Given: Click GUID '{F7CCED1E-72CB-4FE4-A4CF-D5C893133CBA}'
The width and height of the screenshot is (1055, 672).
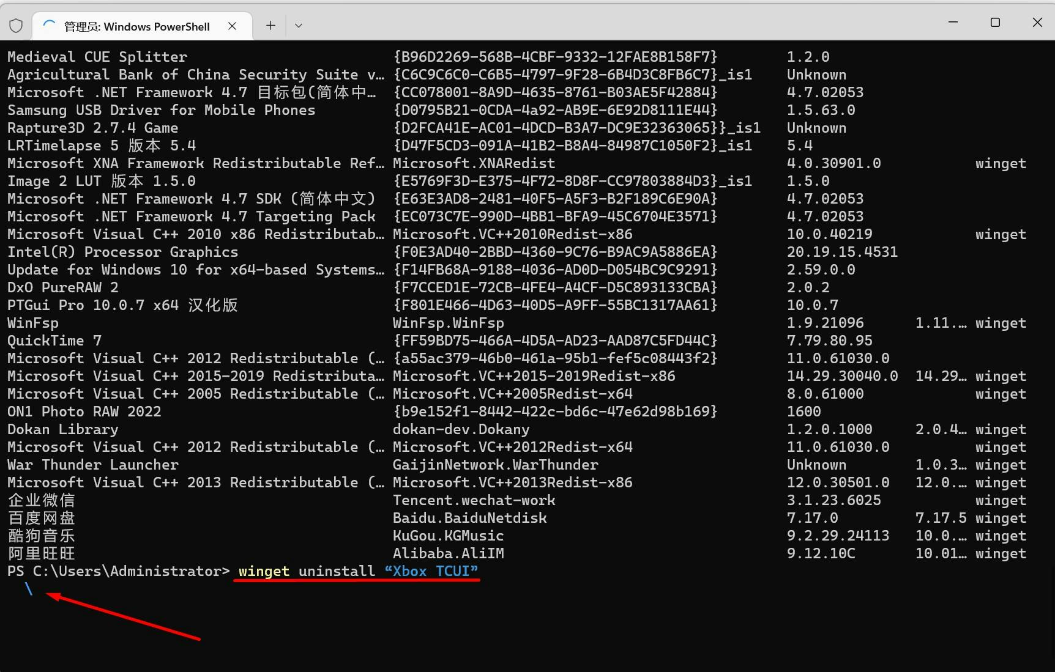Looking at the screenshot, I should click(x=555, y=287).
